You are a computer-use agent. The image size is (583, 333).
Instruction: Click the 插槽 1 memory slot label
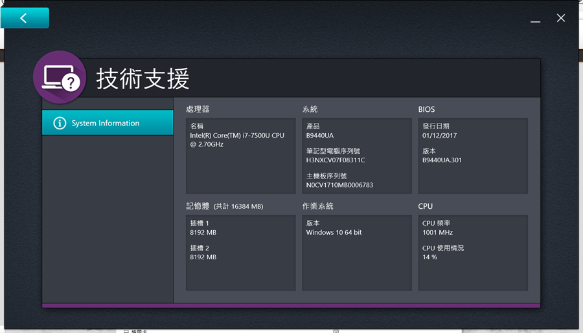200,223
